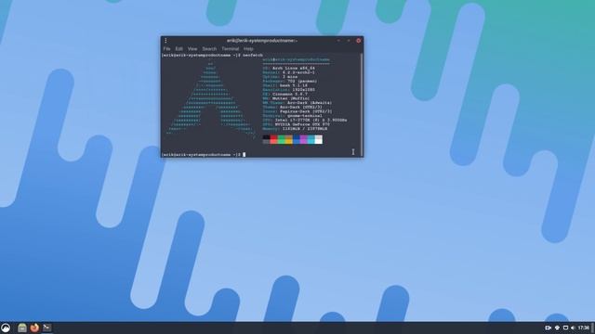This screenshot has height=334, width=595.
Task: Close the terminal window with the red button
Action: click(x=358, y=41)
